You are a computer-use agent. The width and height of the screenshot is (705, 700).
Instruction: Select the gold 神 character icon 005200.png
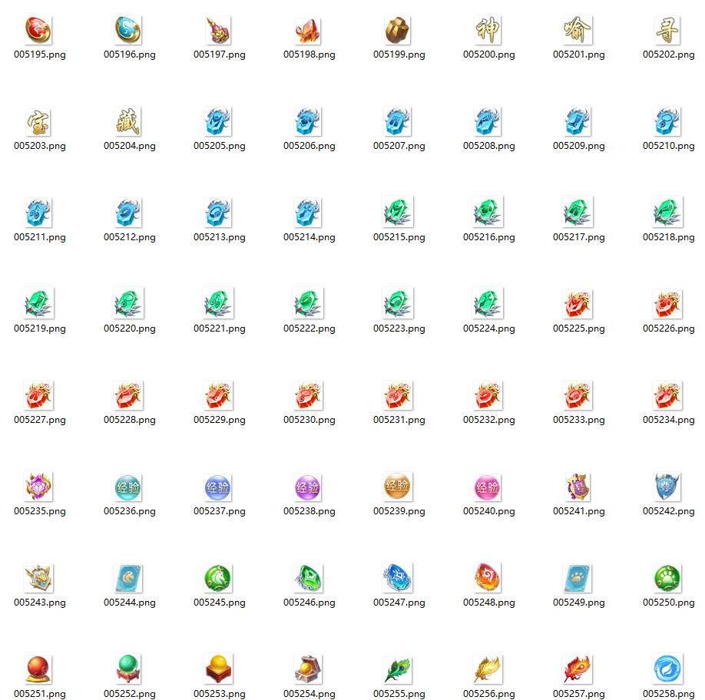click(488, 29)
